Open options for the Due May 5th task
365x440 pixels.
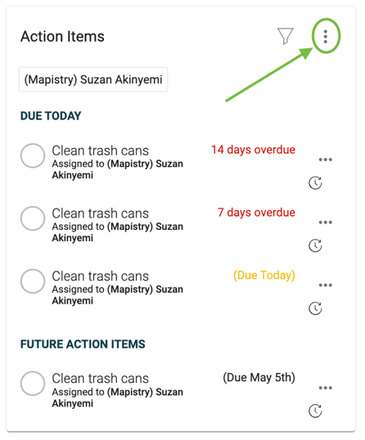pyautogui.click(x=326, y=388)
